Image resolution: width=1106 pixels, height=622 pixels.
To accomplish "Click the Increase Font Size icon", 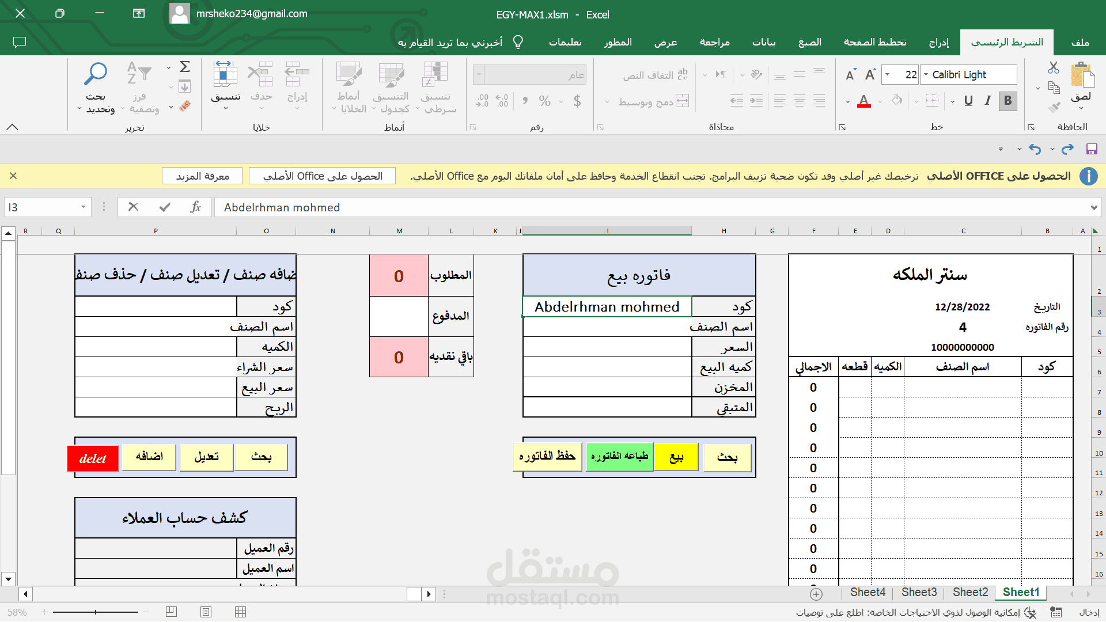I will click(870, 74).
